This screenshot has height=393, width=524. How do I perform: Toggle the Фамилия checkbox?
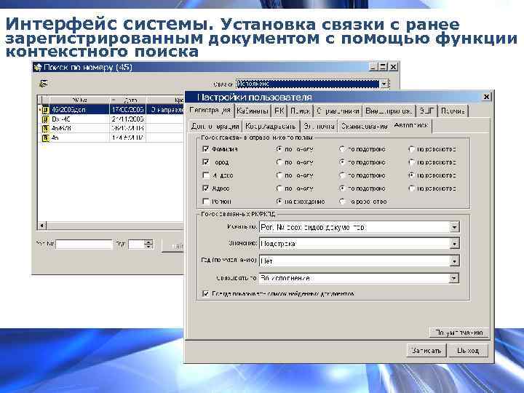206,149
